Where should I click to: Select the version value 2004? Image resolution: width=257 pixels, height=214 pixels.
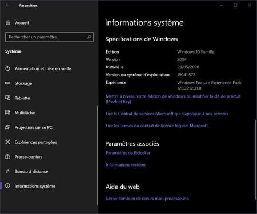point(182,59)
